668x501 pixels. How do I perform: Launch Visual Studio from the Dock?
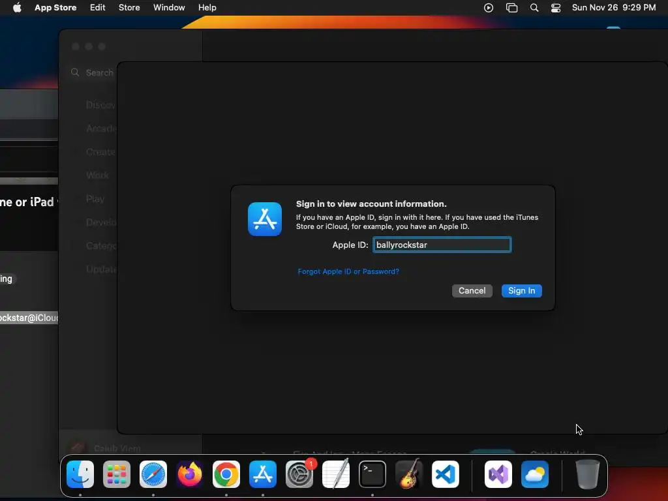(x=498, y=474)
